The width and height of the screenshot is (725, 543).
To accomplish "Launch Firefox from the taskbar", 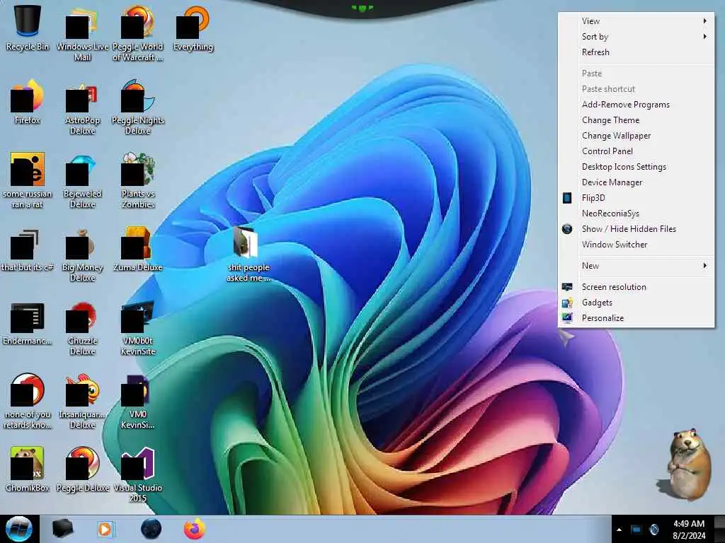I will click(195, 529).
